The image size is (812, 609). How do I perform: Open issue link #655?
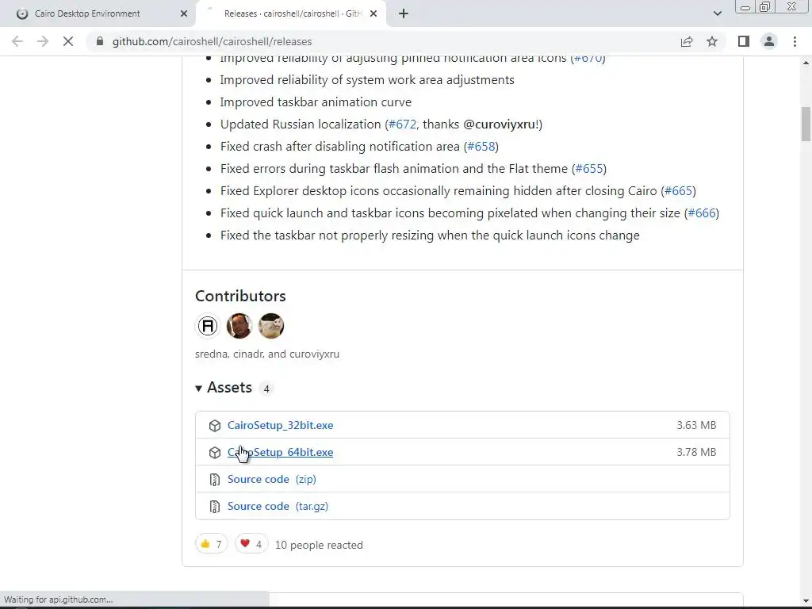coord(589,169)
